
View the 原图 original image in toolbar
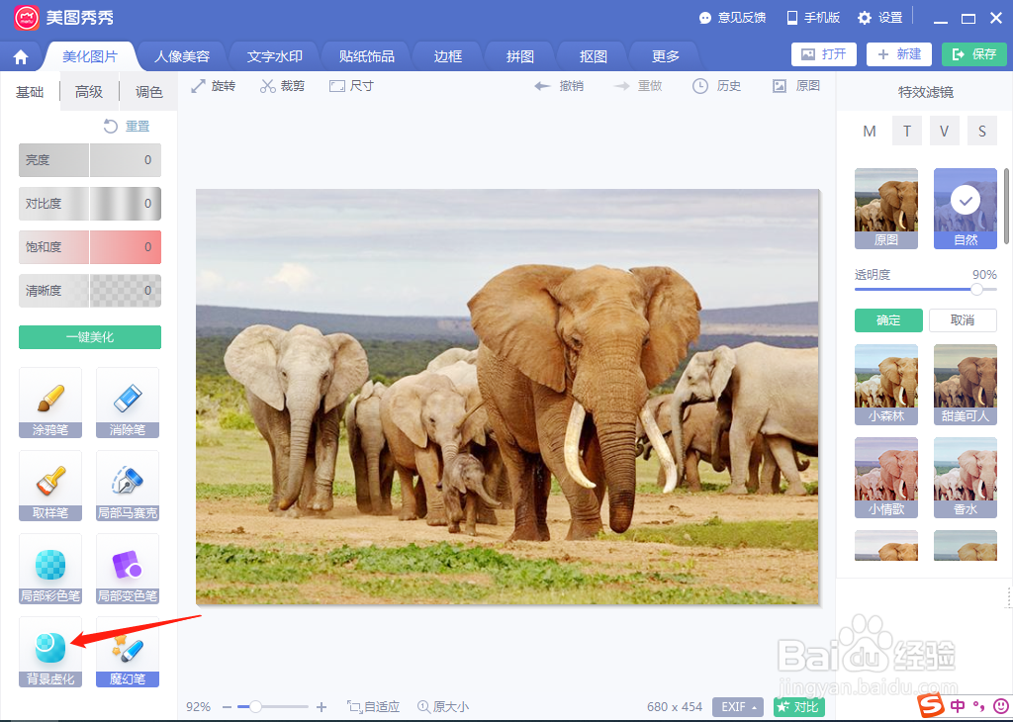point(796,86)
